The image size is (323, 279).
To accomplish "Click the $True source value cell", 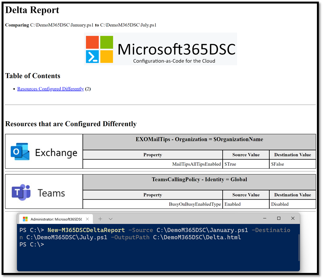I will [x=246, y=164].
